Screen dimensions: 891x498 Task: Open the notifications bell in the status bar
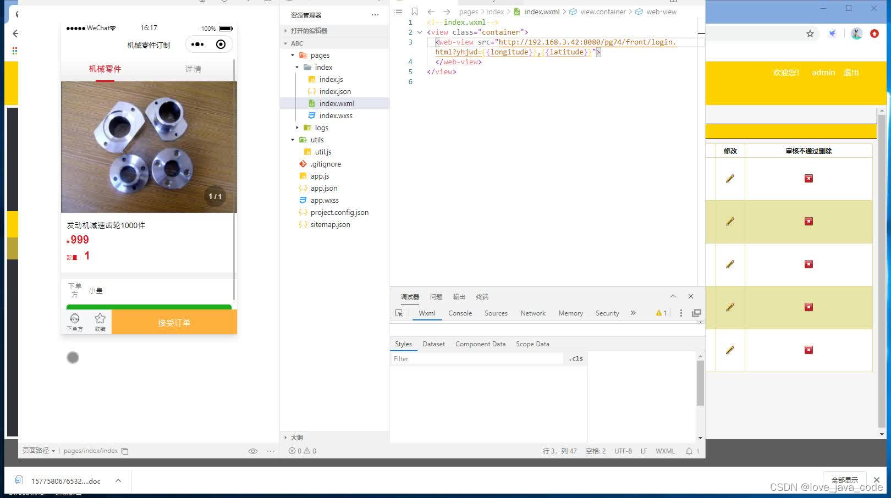point(689,451)
